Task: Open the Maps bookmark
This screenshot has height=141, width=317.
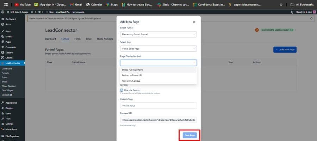Action: tap(112, 5)
